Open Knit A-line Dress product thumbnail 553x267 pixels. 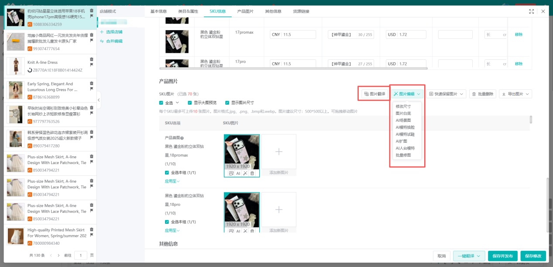click(x=16, y=66)
